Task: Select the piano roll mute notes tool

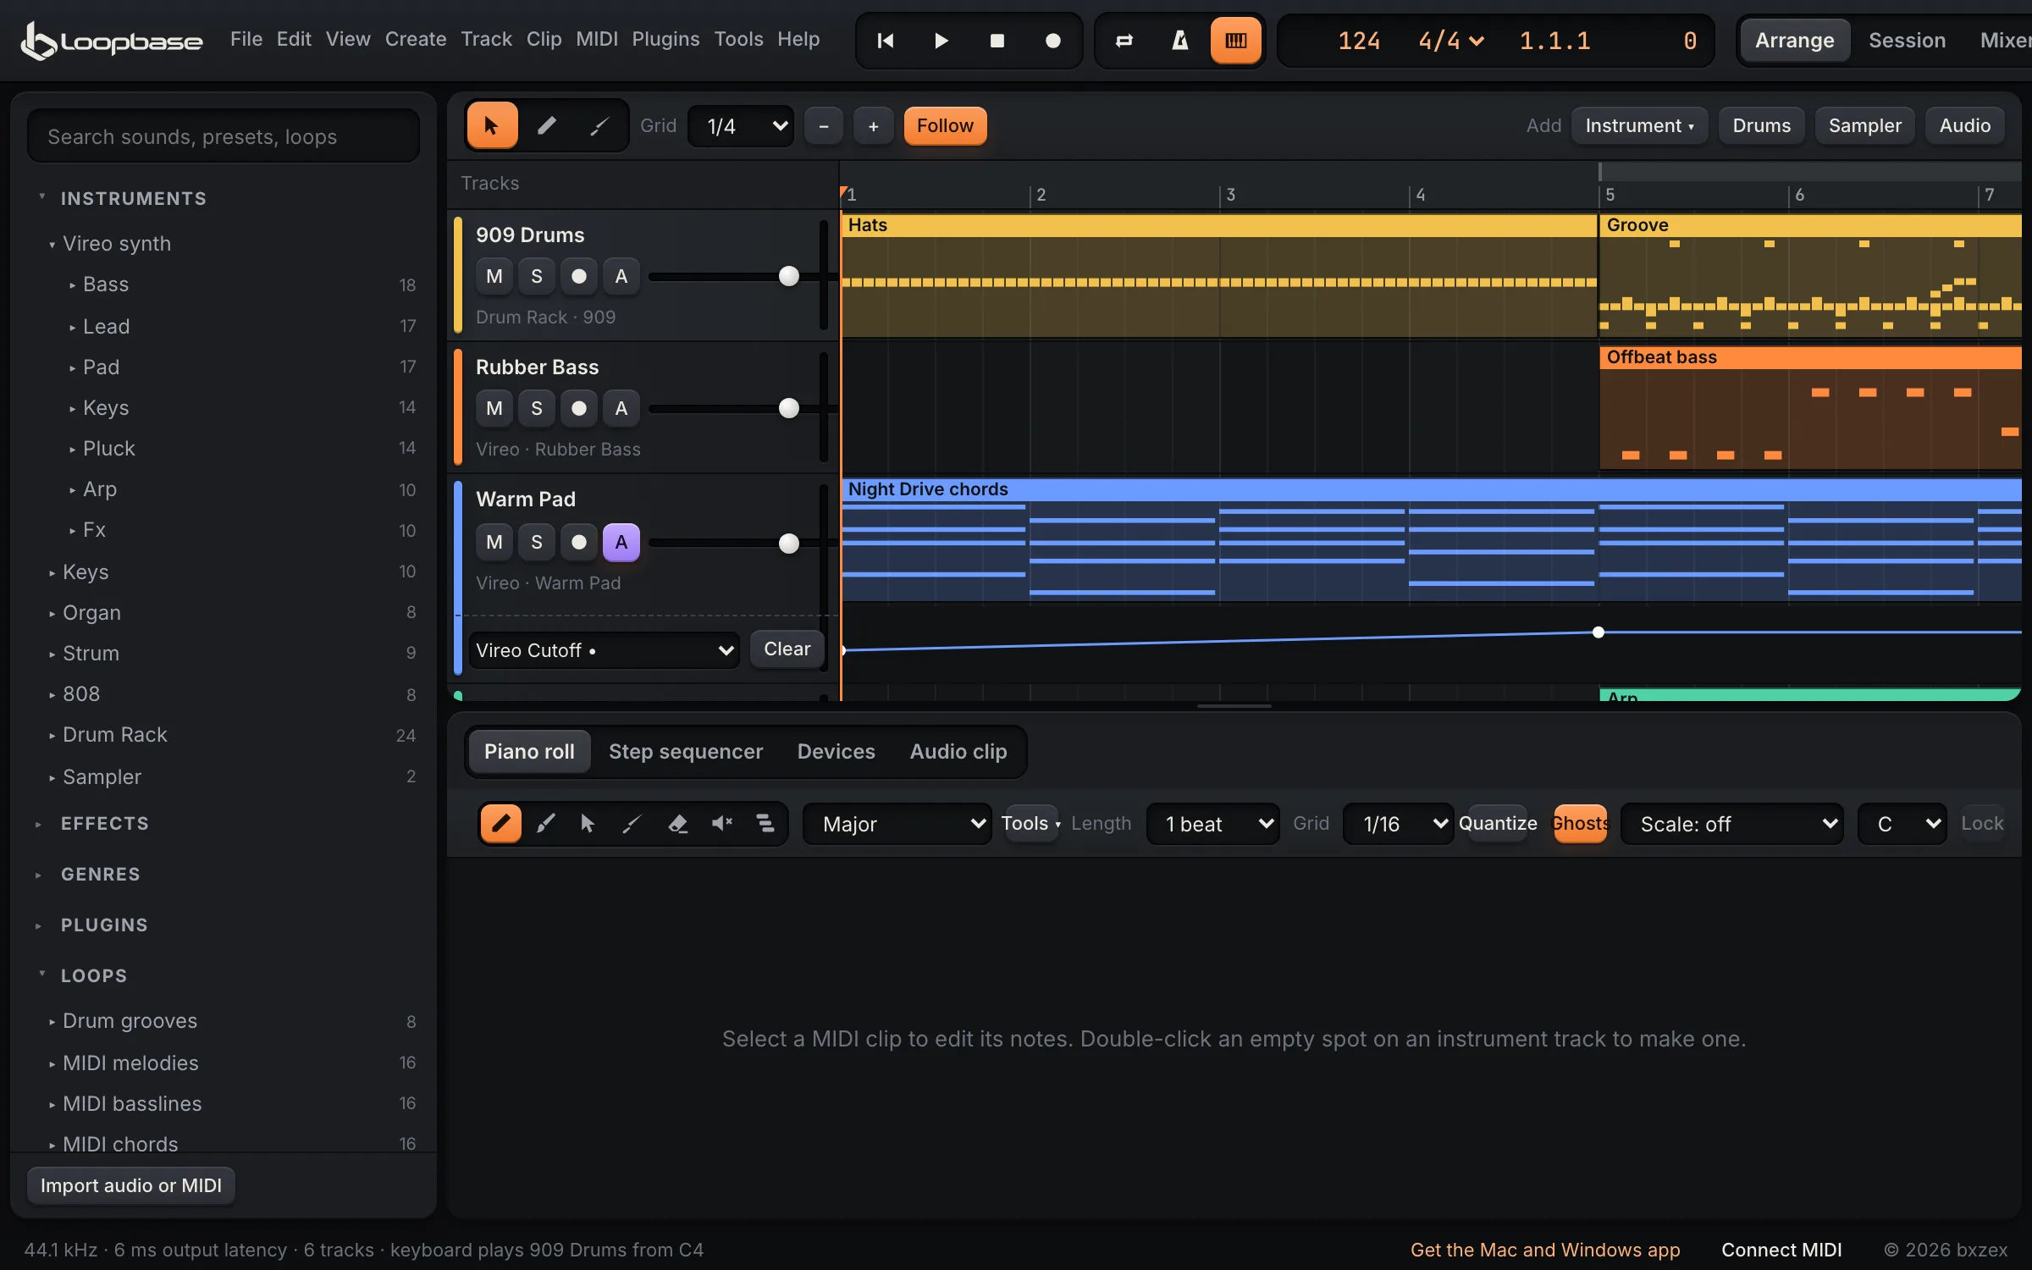Action: click(x=721, y=823)
